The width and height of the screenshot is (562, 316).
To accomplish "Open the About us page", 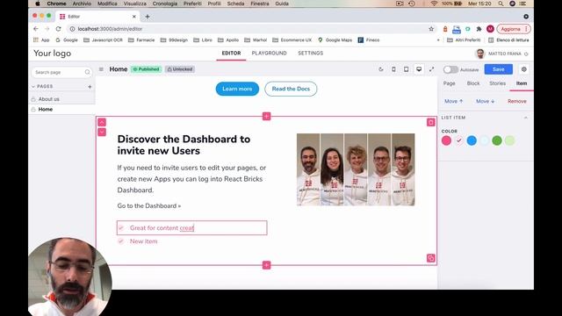I will (49, 99).
